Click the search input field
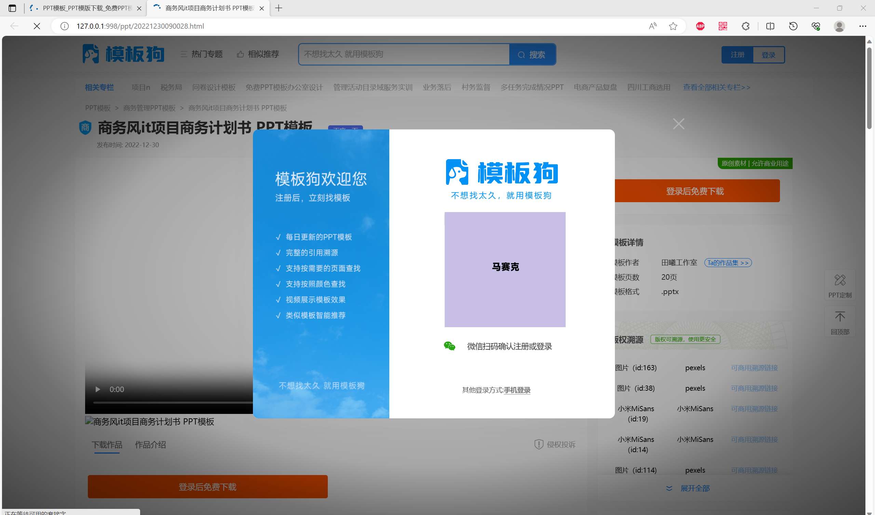 403,54
